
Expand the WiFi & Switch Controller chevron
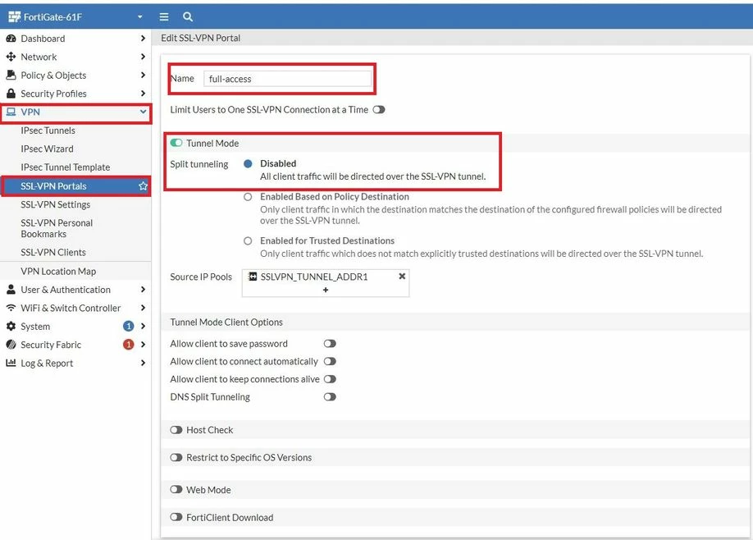[x=143, y=308]
